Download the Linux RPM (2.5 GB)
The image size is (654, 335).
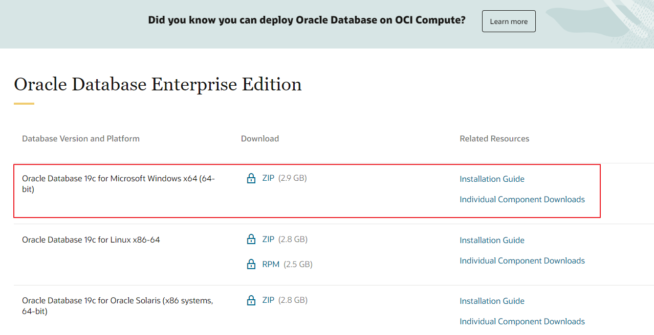point(271,264)
